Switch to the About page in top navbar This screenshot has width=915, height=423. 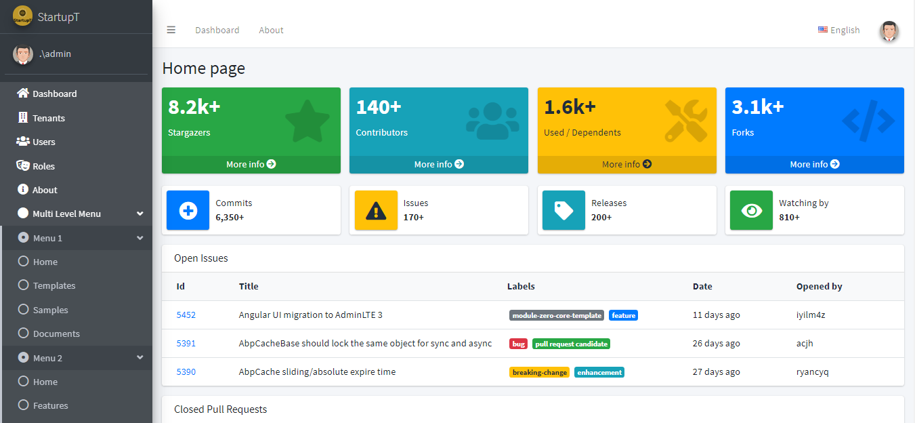(271, 30)
